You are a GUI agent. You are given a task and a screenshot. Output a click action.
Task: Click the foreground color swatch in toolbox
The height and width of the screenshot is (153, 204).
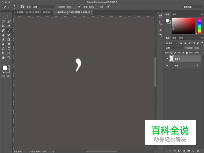[5, 68]
